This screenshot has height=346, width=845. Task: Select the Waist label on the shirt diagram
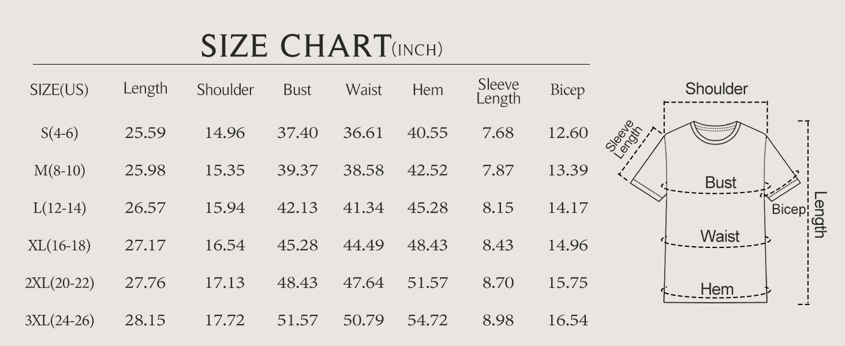click(720, 236)
